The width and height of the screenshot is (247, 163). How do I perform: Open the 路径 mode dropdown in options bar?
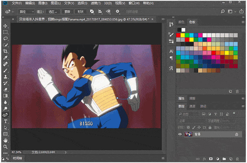coord(26,11)
